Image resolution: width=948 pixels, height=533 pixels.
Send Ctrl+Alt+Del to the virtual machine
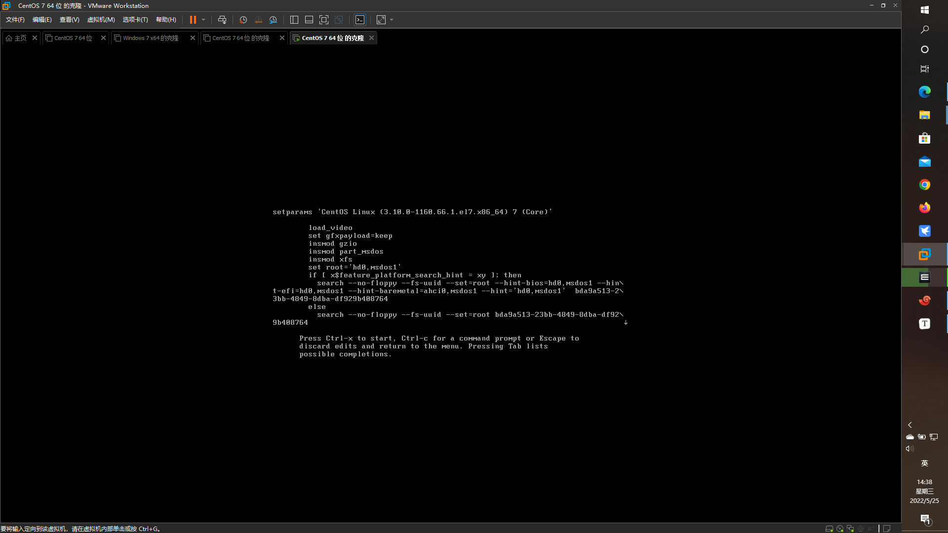click(222, 20)
